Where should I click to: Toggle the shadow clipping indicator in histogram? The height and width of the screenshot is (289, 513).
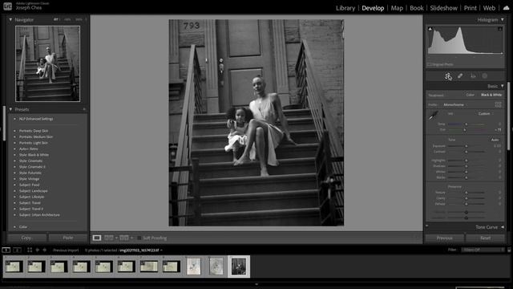click(430, 29)
